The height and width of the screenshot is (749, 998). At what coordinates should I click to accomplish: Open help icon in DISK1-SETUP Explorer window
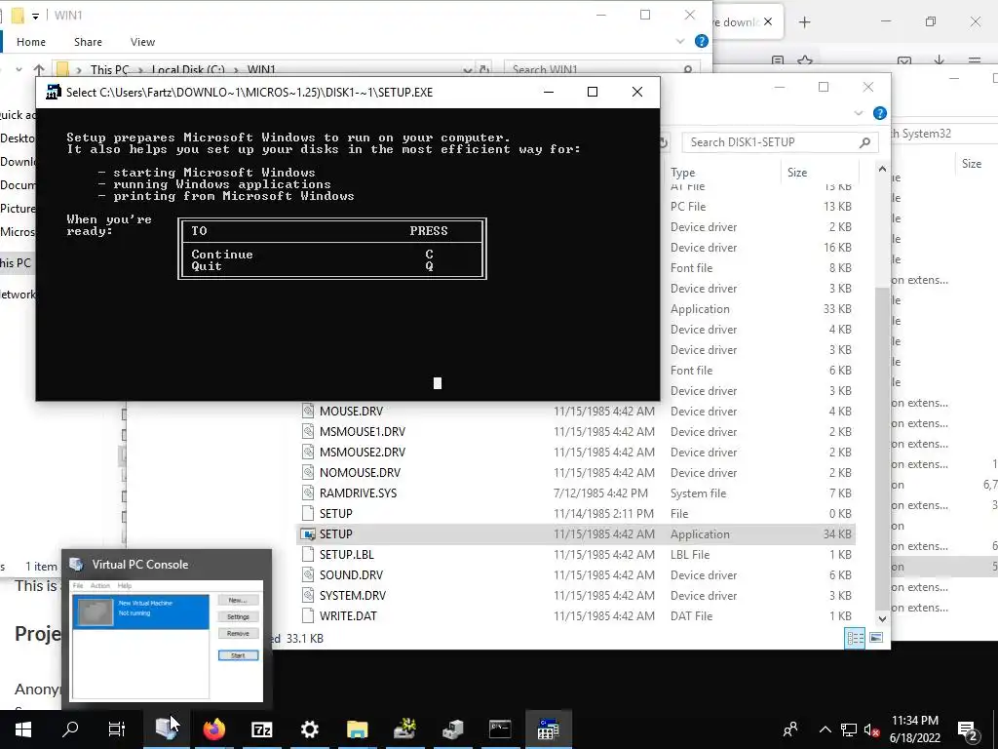point(880,113)
